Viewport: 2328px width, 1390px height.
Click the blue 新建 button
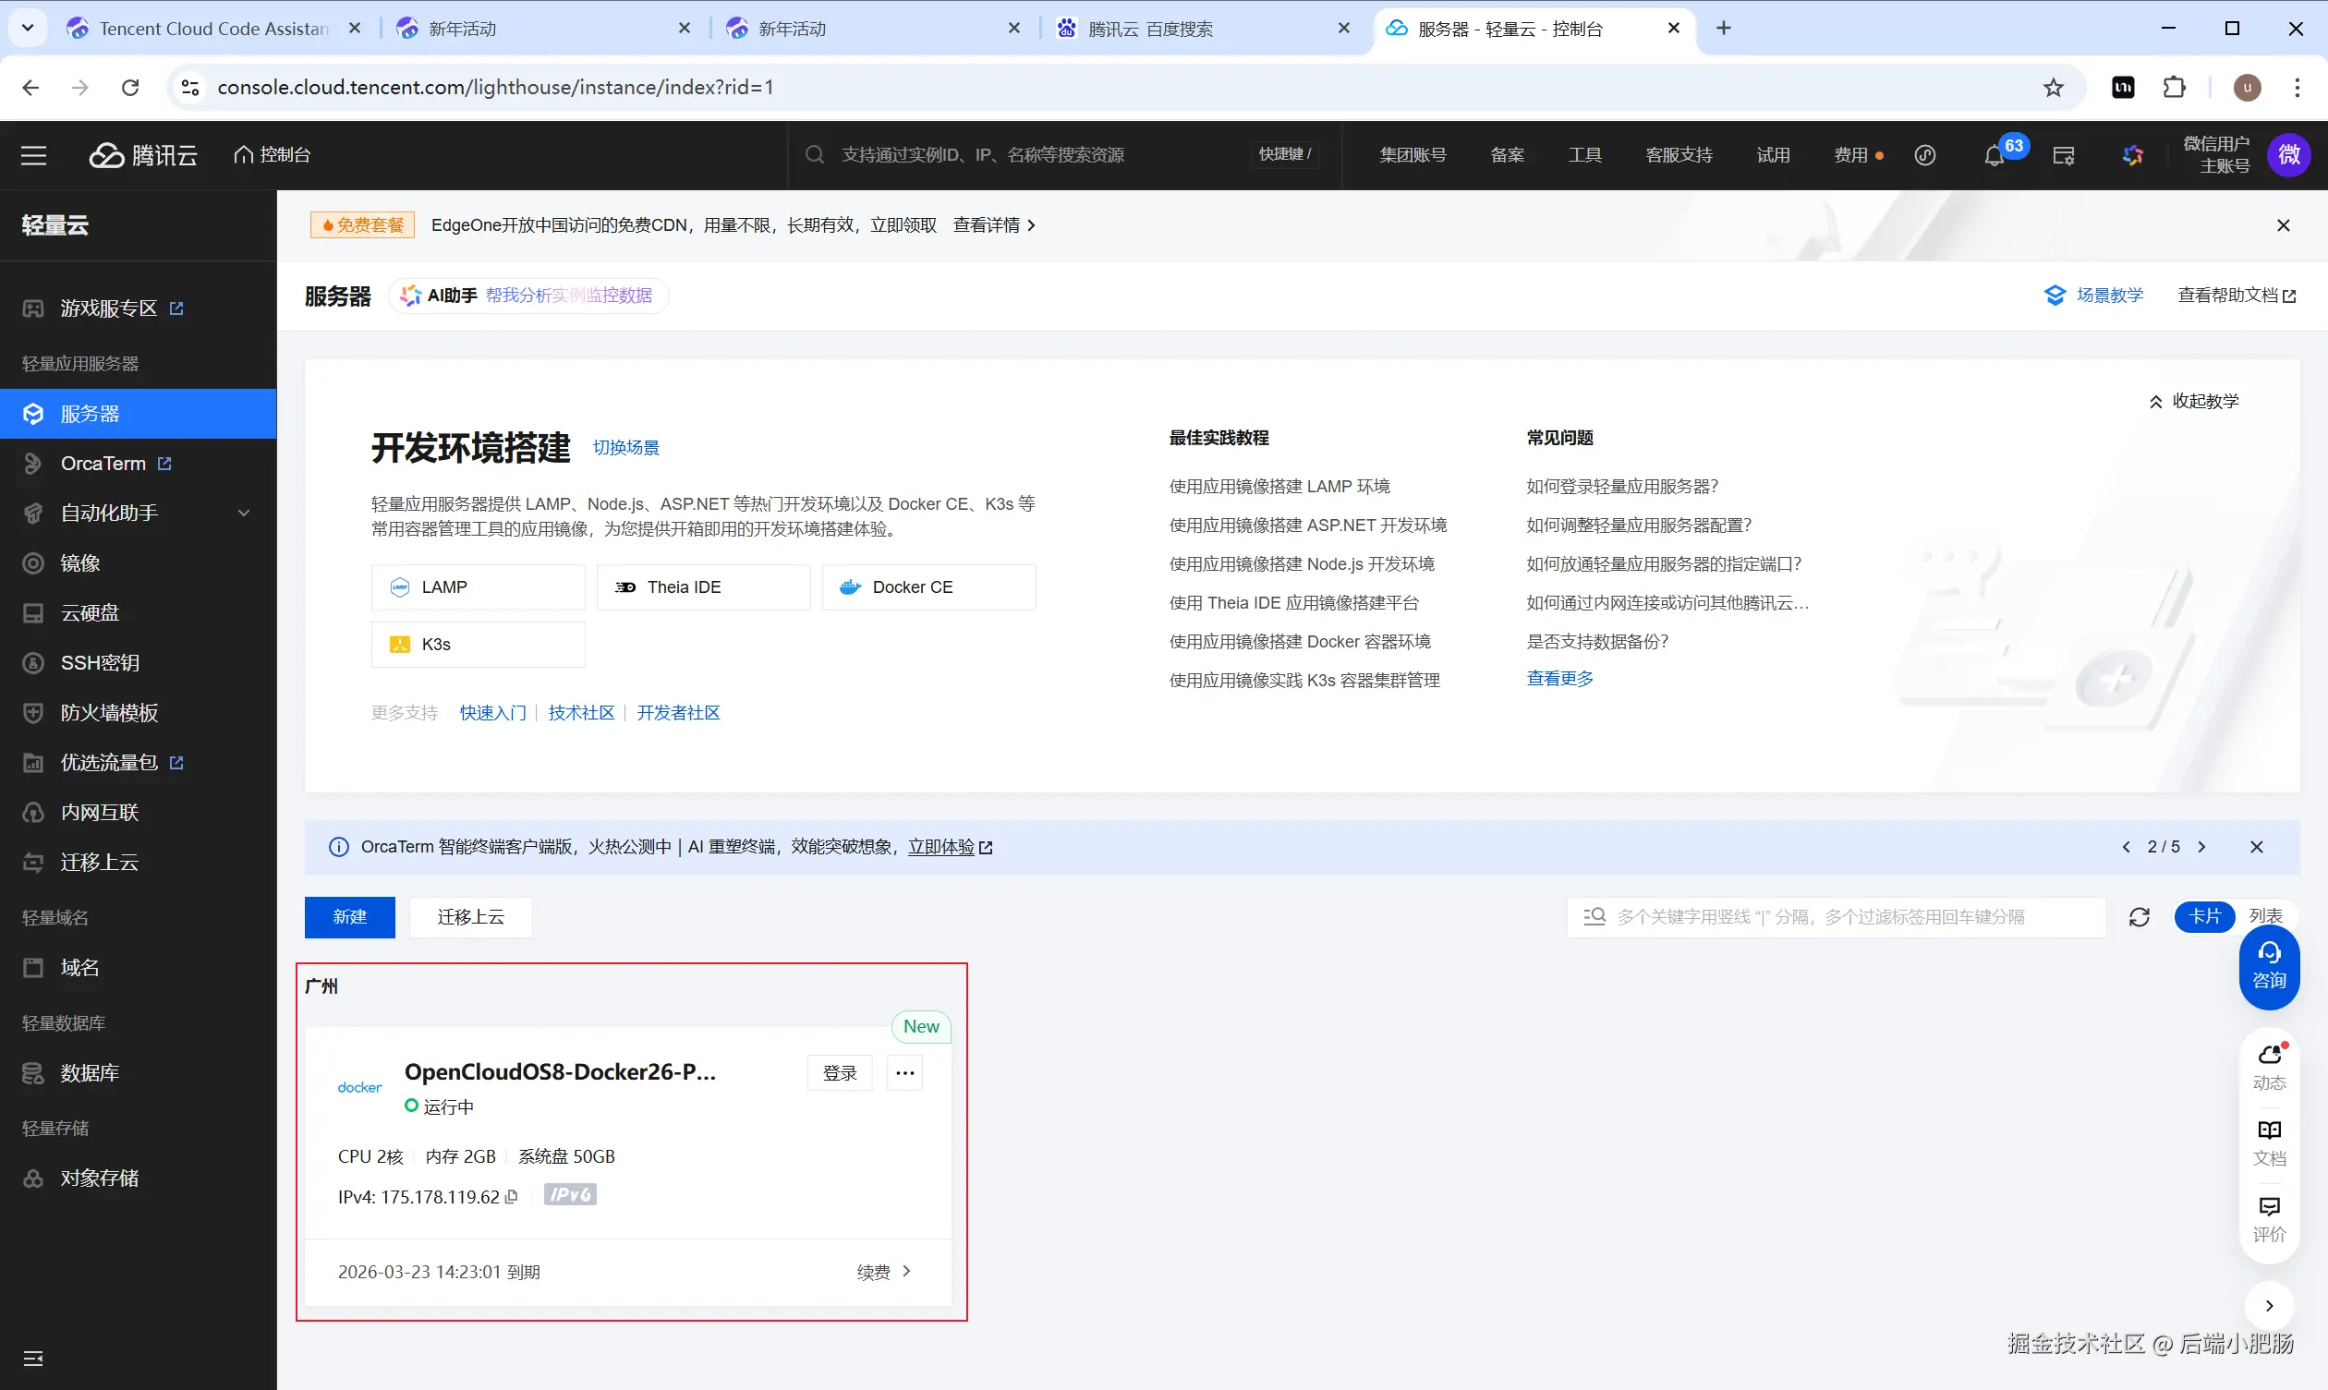(349, 916)
